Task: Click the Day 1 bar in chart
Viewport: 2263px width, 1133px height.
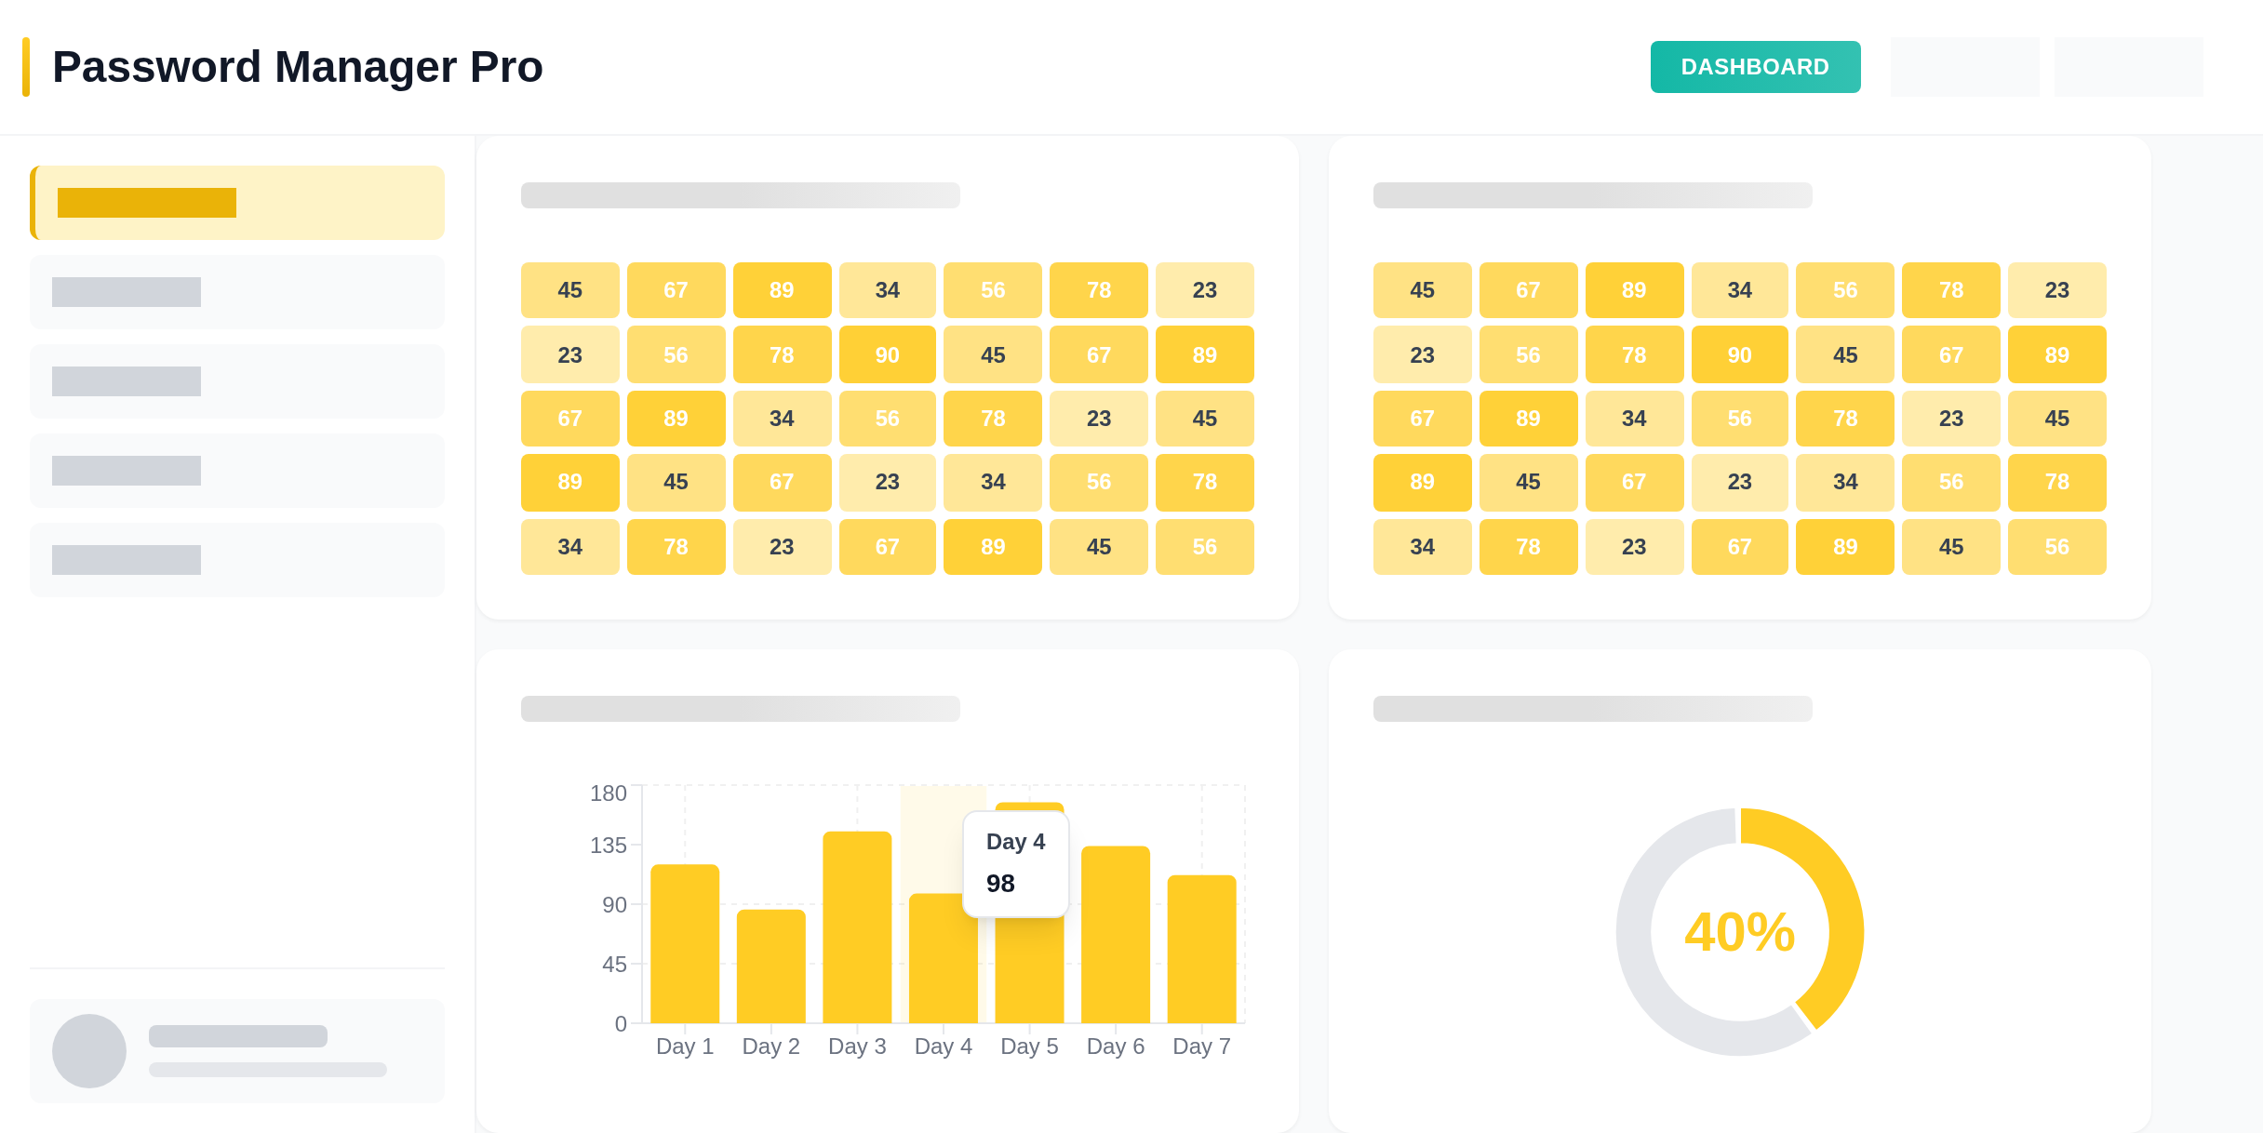Action: click(685, 944)
